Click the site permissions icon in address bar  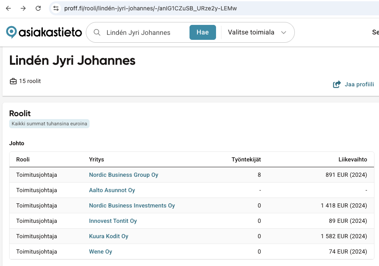56,8
